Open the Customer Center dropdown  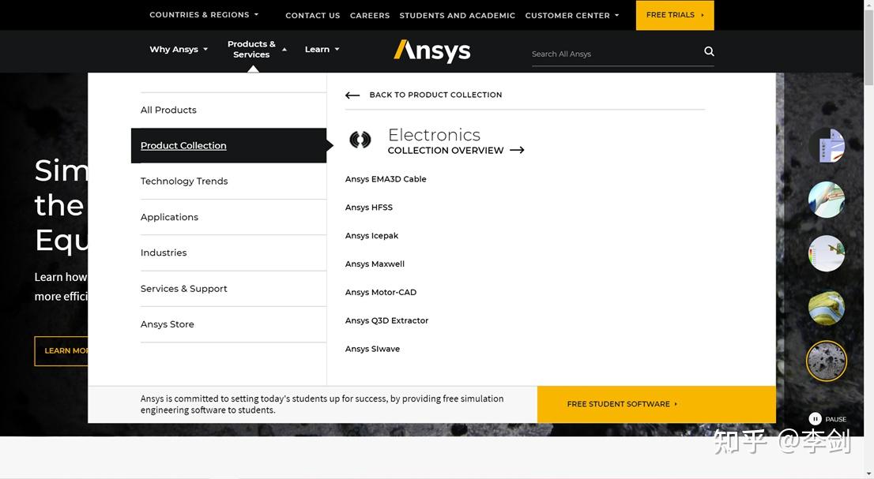pyautogui.click(x=572, y=16)
